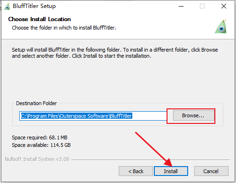236x183 pixels.
Task: Click the highlighted destination path text
Action: [x=76, y=116]
